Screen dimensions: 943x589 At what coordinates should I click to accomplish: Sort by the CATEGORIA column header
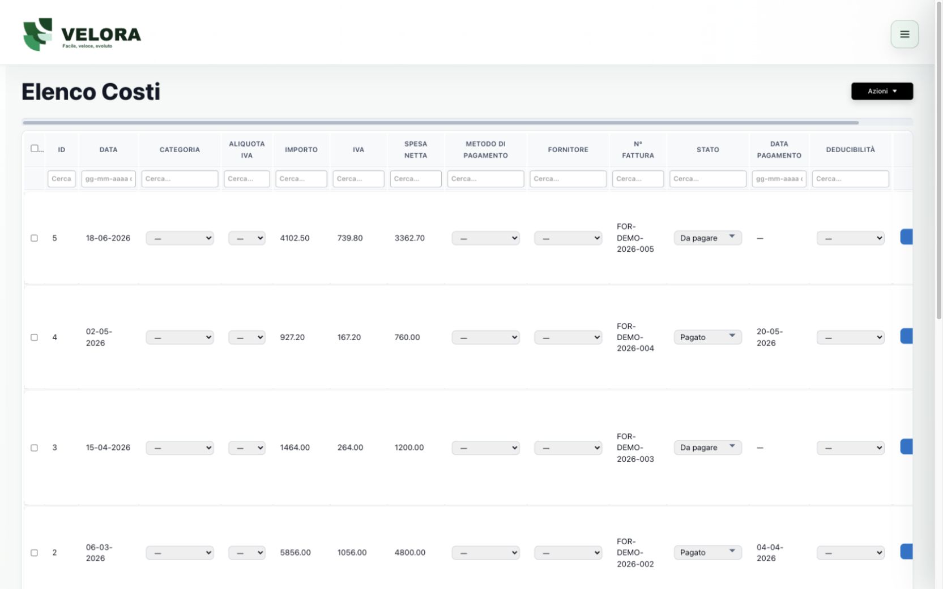pos(180,150)
